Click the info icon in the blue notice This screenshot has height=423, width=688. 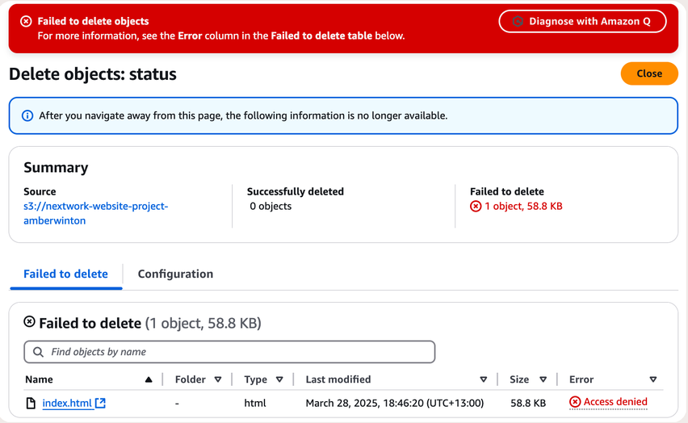[27, 116]
